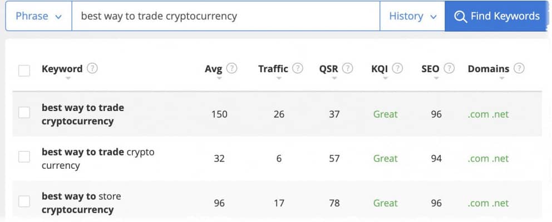Toggle the select-all checkbox in header

click(x=24, y=70)
